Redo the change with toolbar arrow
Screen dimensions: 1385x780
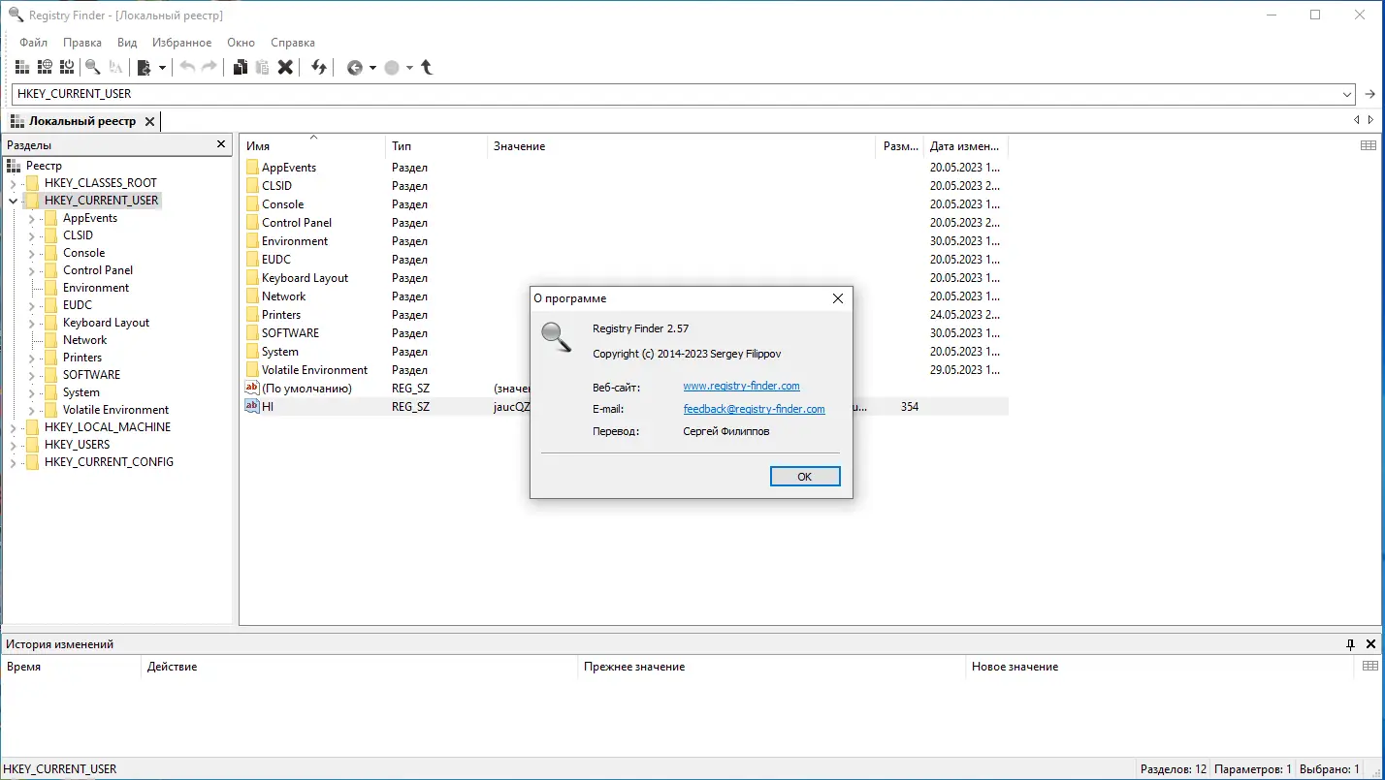[x=209, y=67]
